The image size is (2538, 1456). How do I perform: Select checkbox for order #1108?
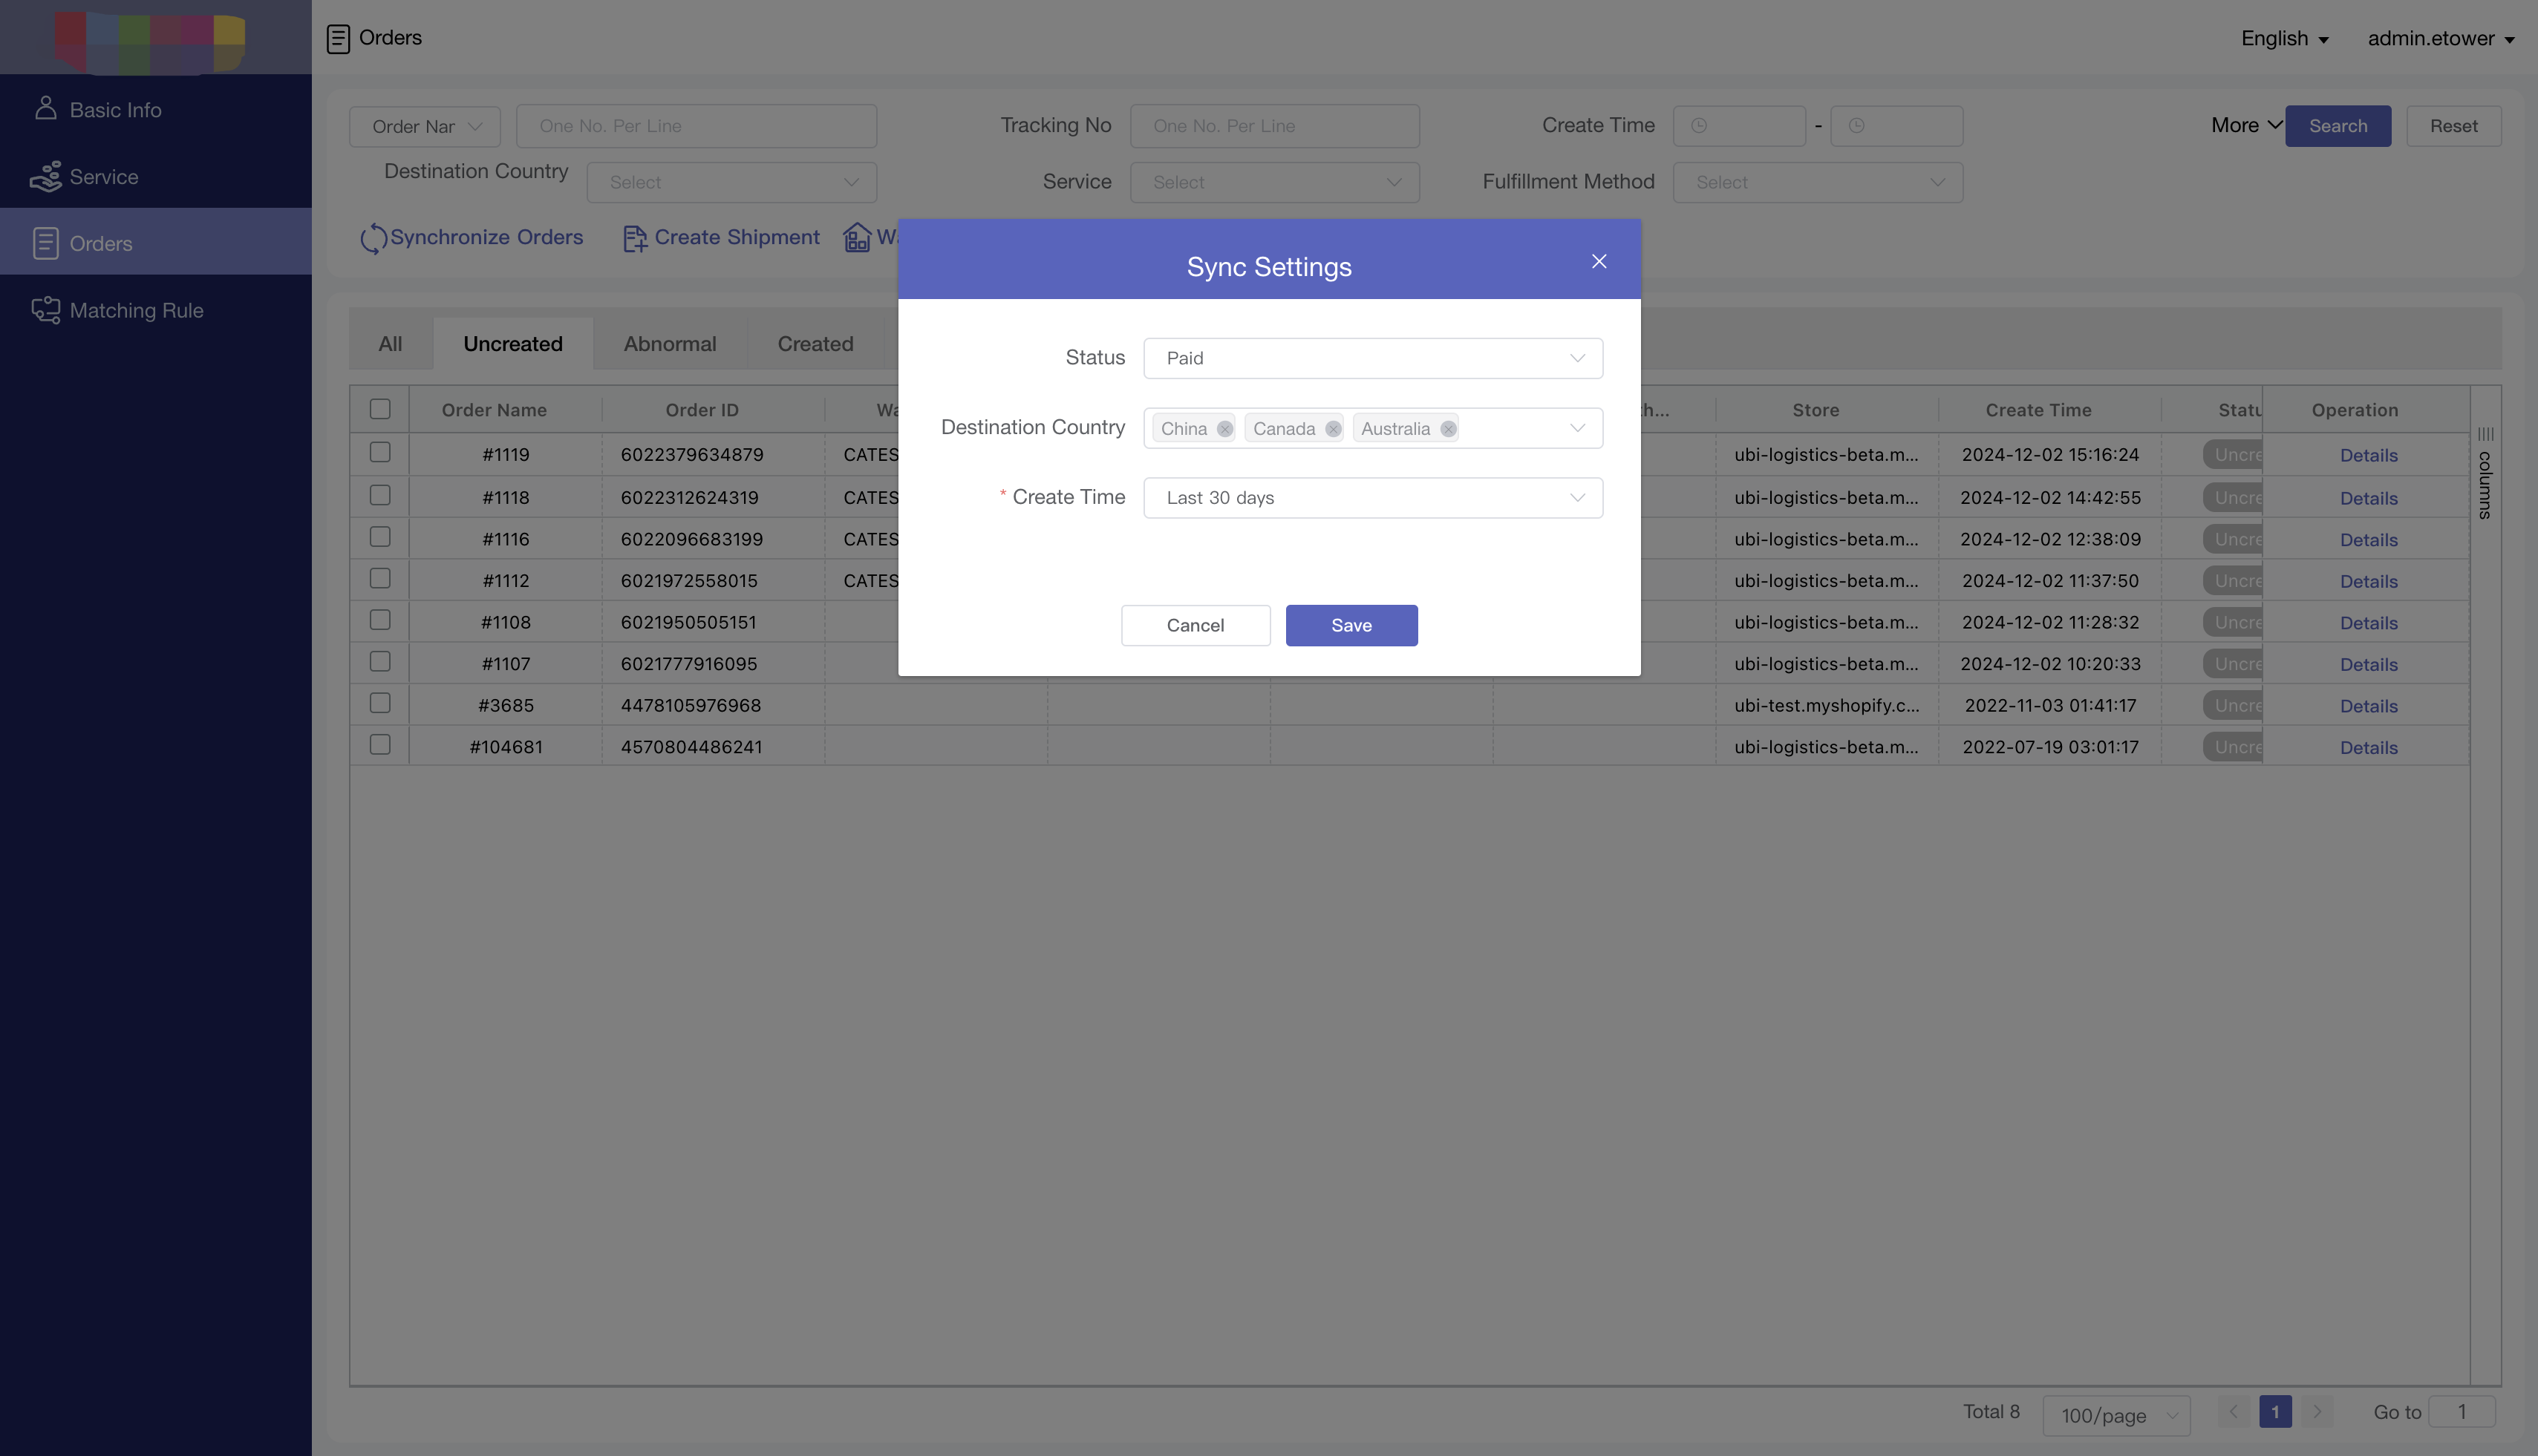(380, 620)
